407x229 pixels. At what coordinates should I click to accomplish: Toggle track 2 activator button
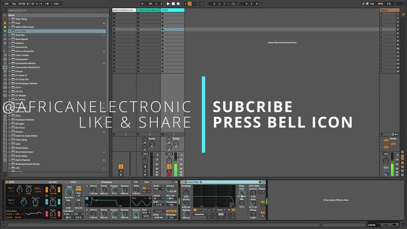(x=145, y=167)
